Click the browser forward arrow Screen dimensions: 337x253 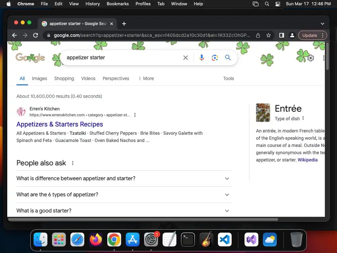(25, 35)
